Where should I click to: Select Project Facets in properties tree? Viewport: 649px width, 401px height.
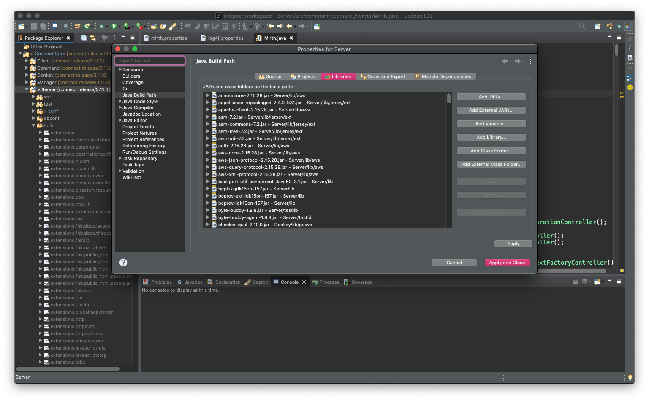tap(138, 127)
